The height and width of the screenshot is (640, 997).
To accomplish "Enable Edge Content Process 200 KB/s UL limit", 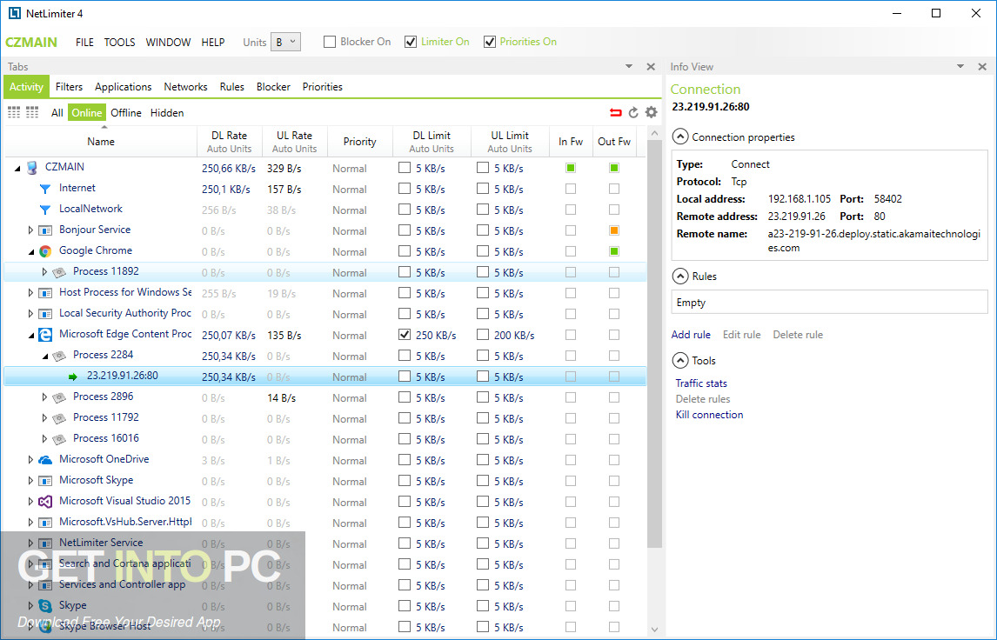I will [483, 334].
